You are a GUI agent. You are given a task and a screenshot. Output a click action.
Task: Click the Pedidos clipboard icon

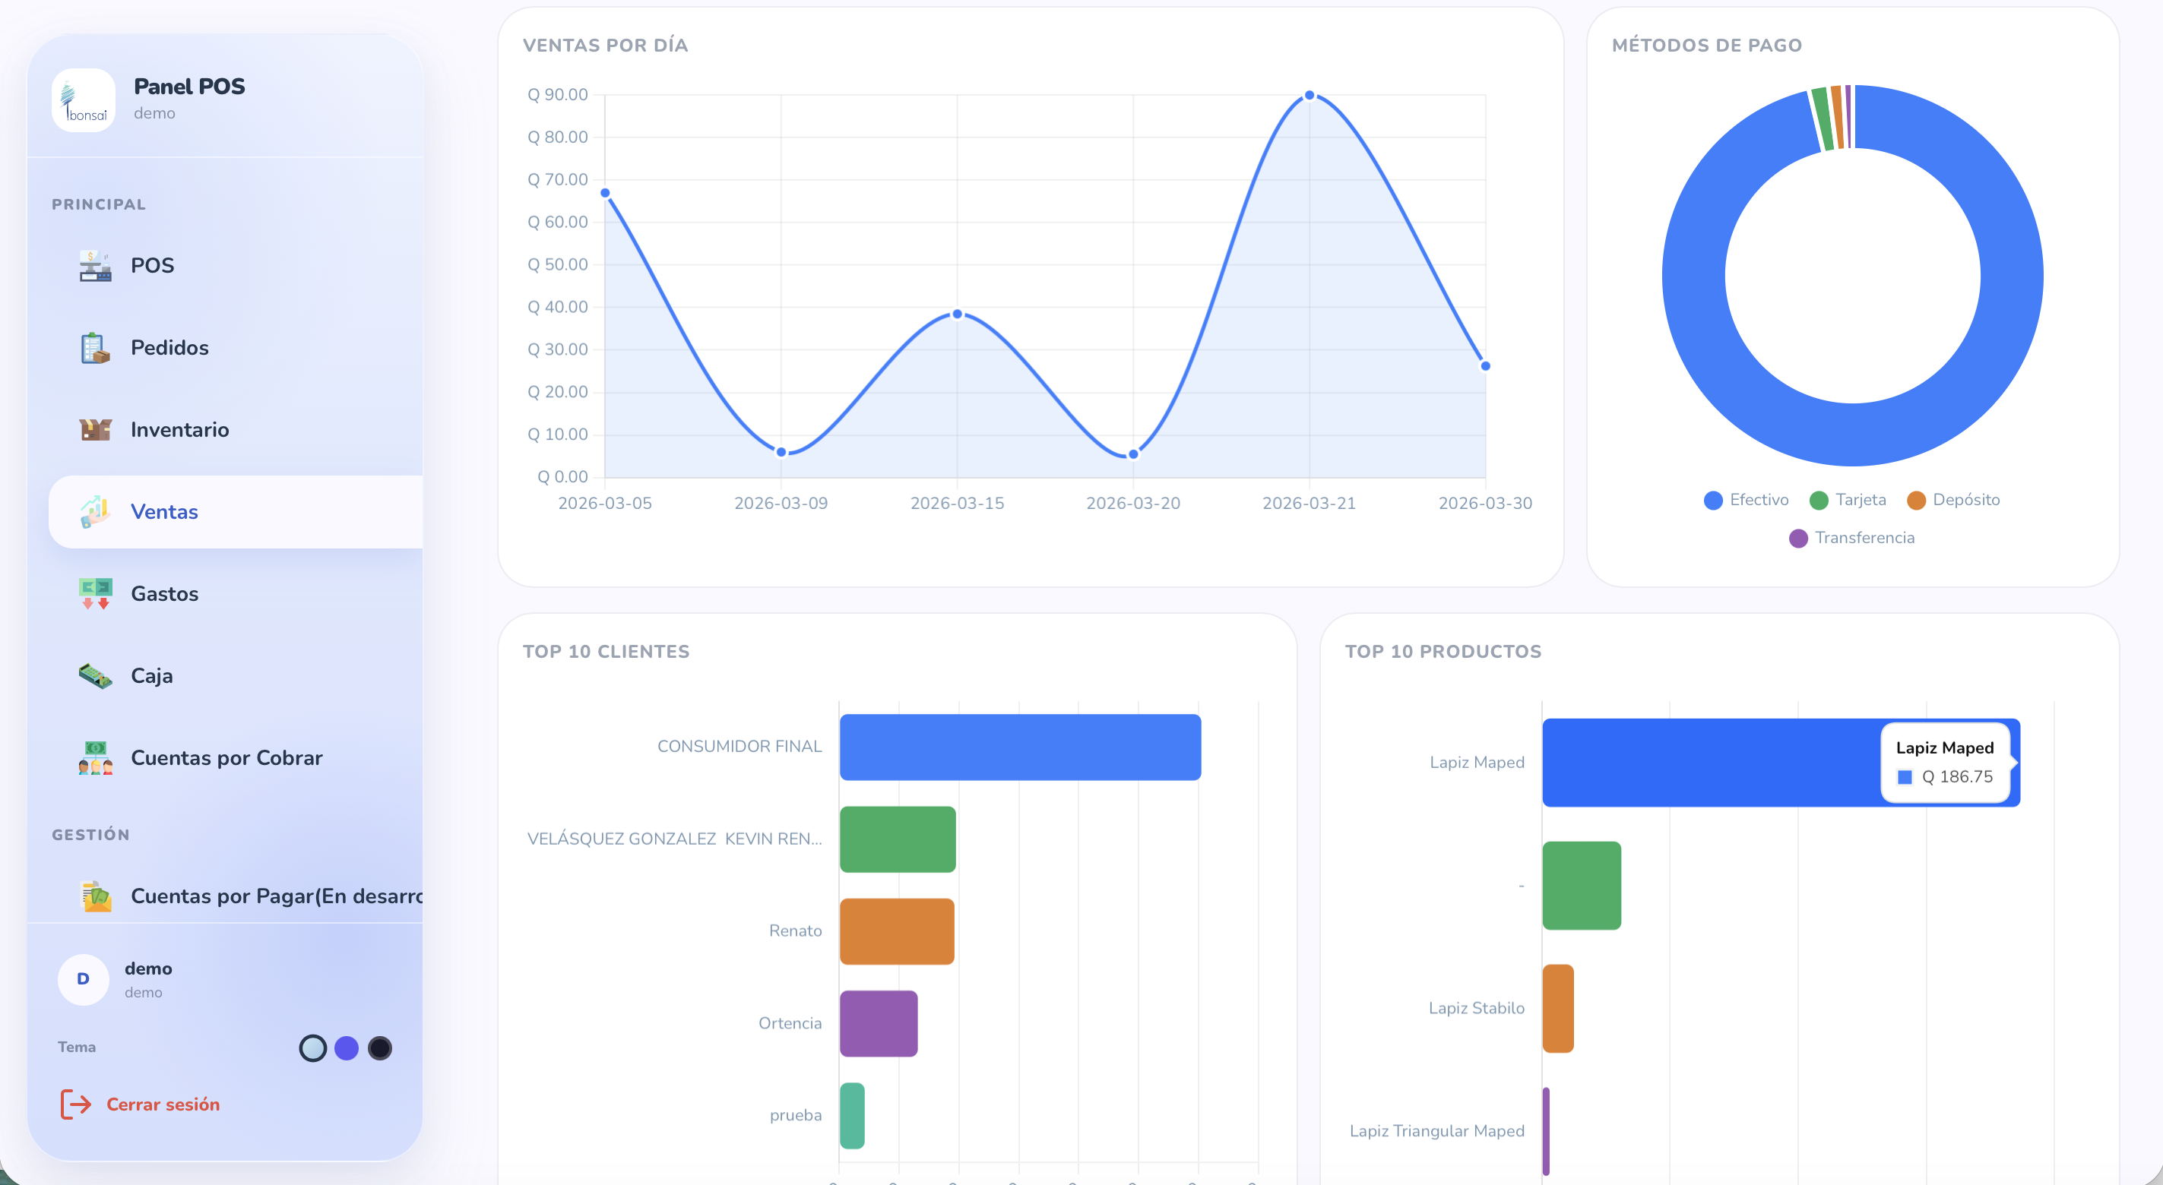(95, 348)
